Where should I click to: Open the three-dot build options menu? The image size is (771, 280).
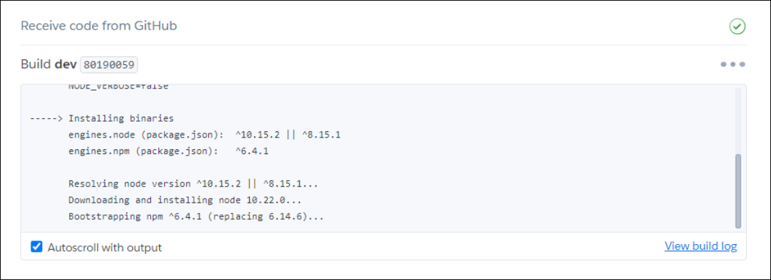click(733, 64)
